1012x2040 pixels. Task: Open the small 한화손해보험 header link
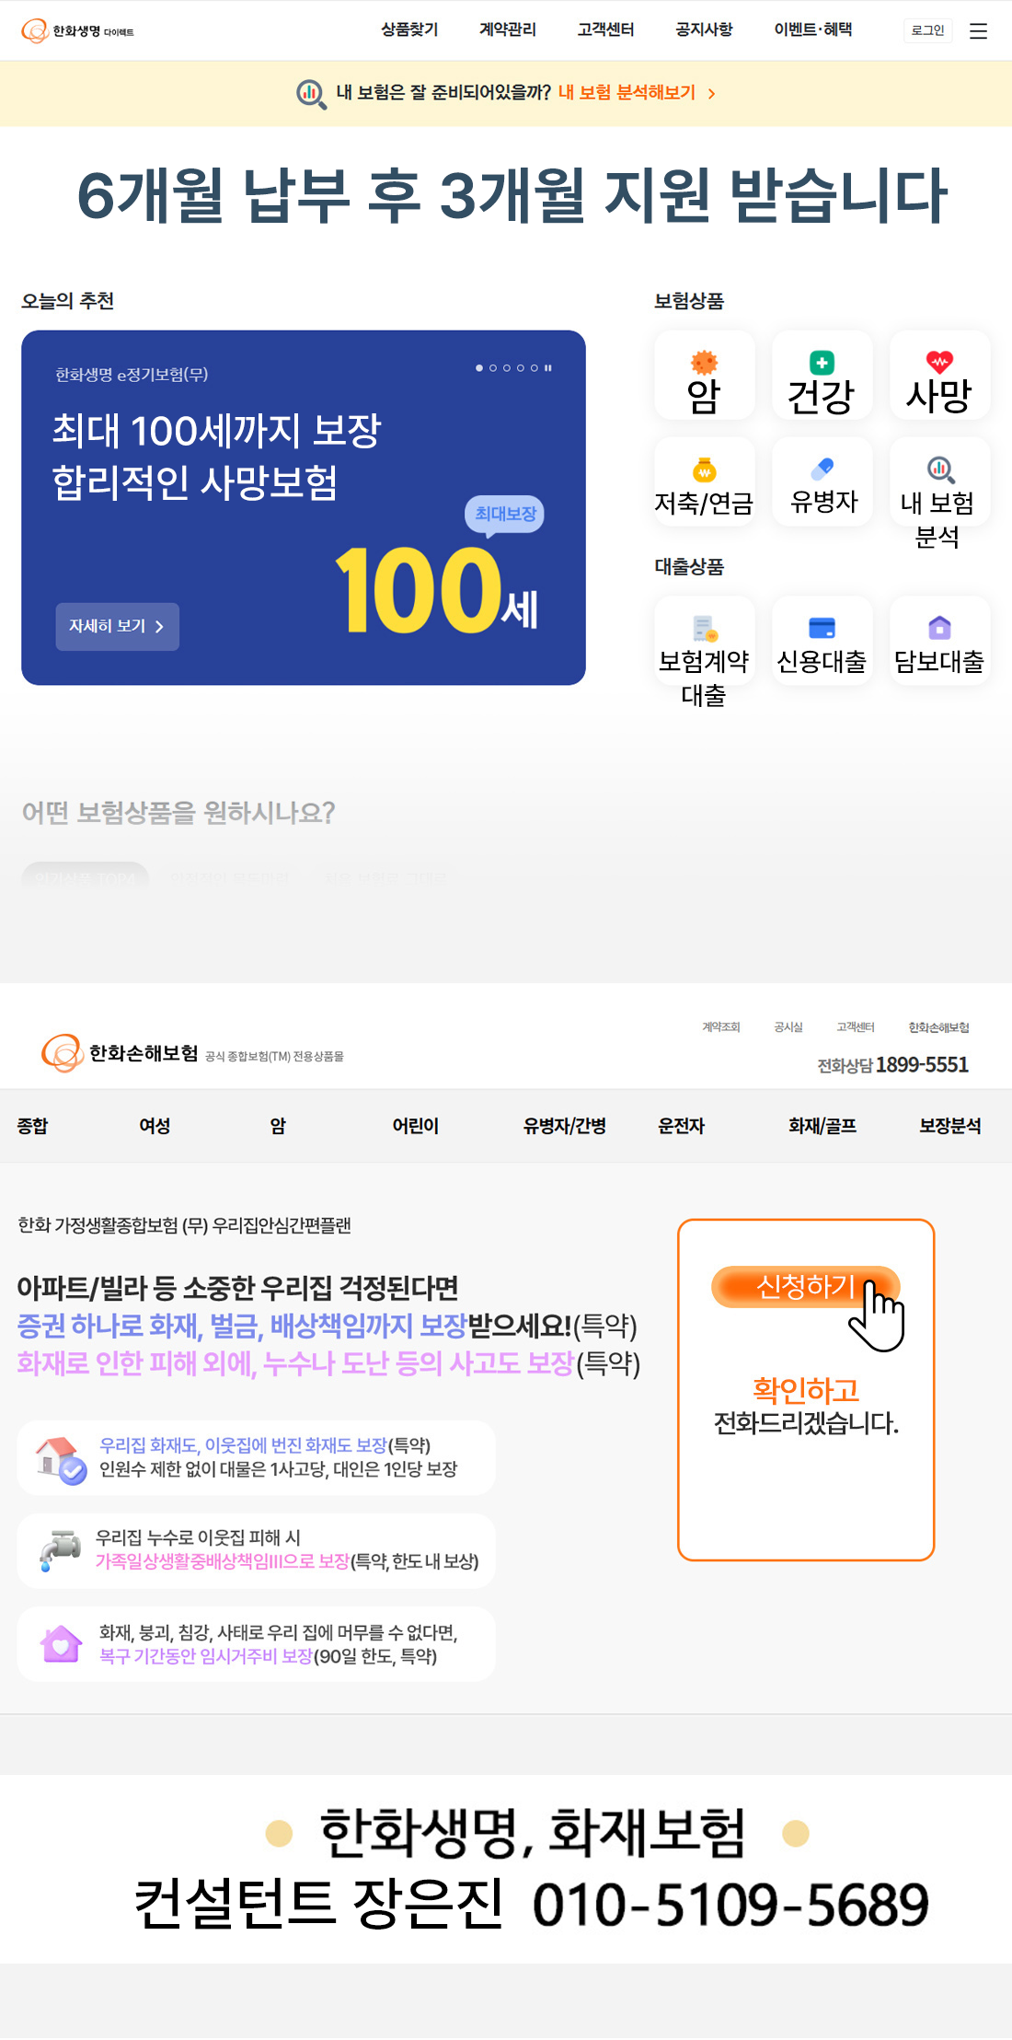(939, 1027)
